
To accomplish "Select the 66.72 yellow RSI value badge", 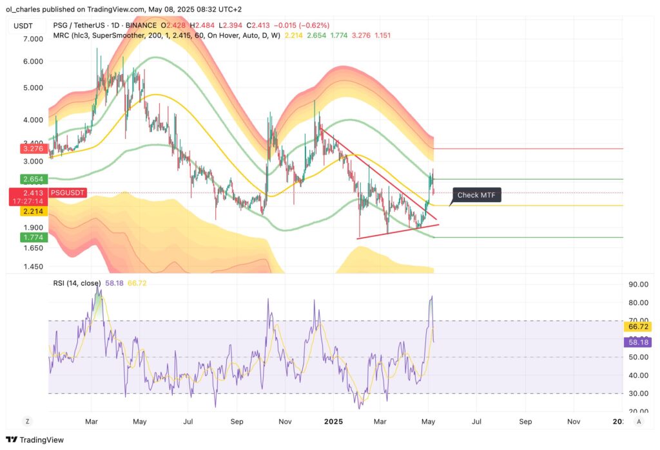I will point(639,327).
